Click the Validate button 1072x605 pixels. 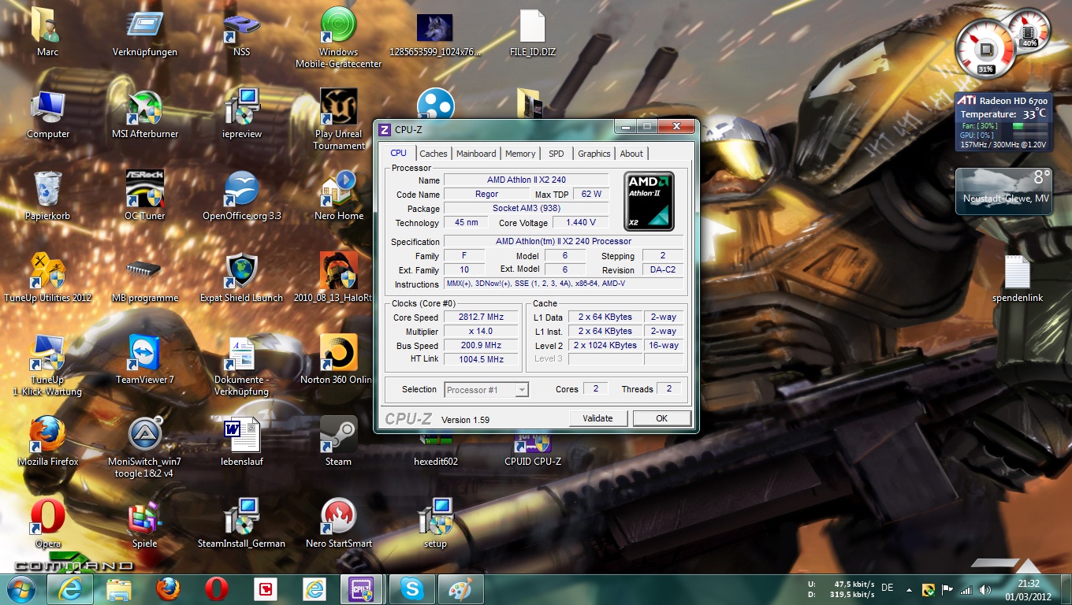click(597, 418)
